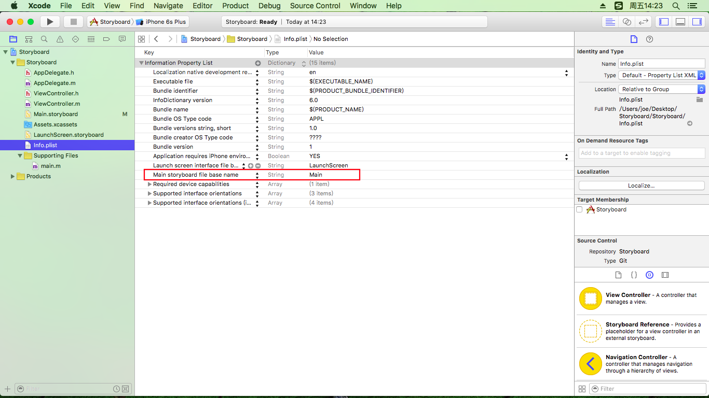Expand the Required device capabilities array
Screen dimensions: 709x398
(149, 184)
